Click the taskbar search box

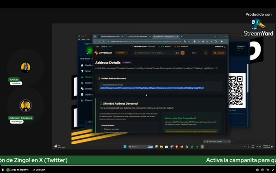pyautogui.click(x=141, y=147)
